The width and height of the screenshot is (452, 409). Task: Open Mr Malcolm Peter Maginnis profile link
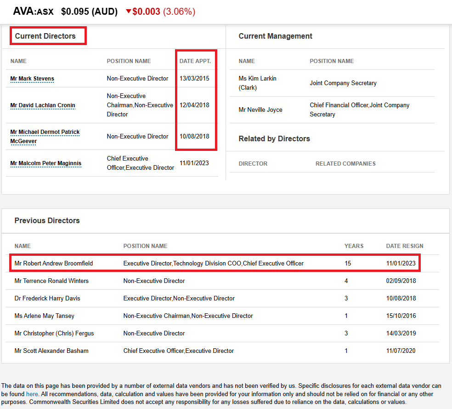[45, 163]
